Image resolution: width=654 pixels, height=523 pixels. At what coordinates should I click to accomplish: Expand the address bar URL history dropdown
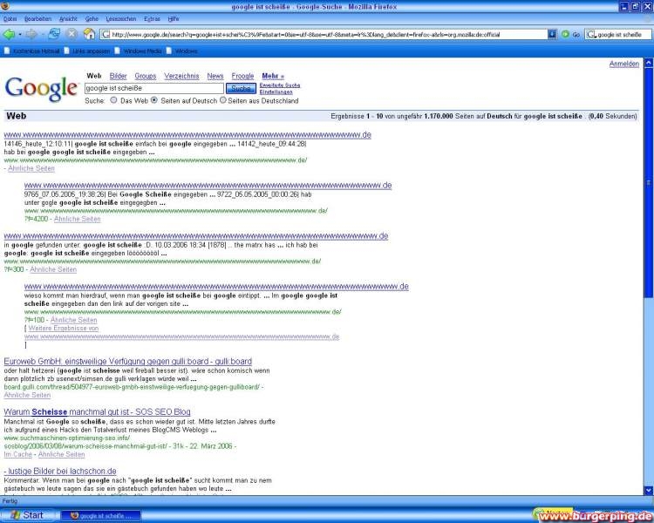click(551, 34)
